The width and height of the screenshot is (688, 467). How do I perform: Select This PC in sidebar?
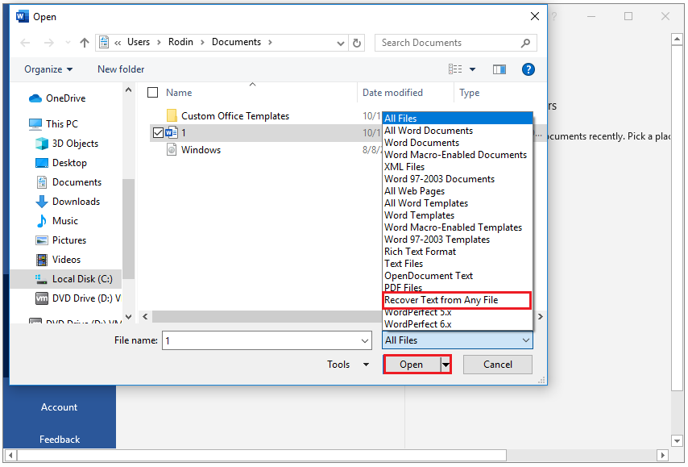coord(53,124)
